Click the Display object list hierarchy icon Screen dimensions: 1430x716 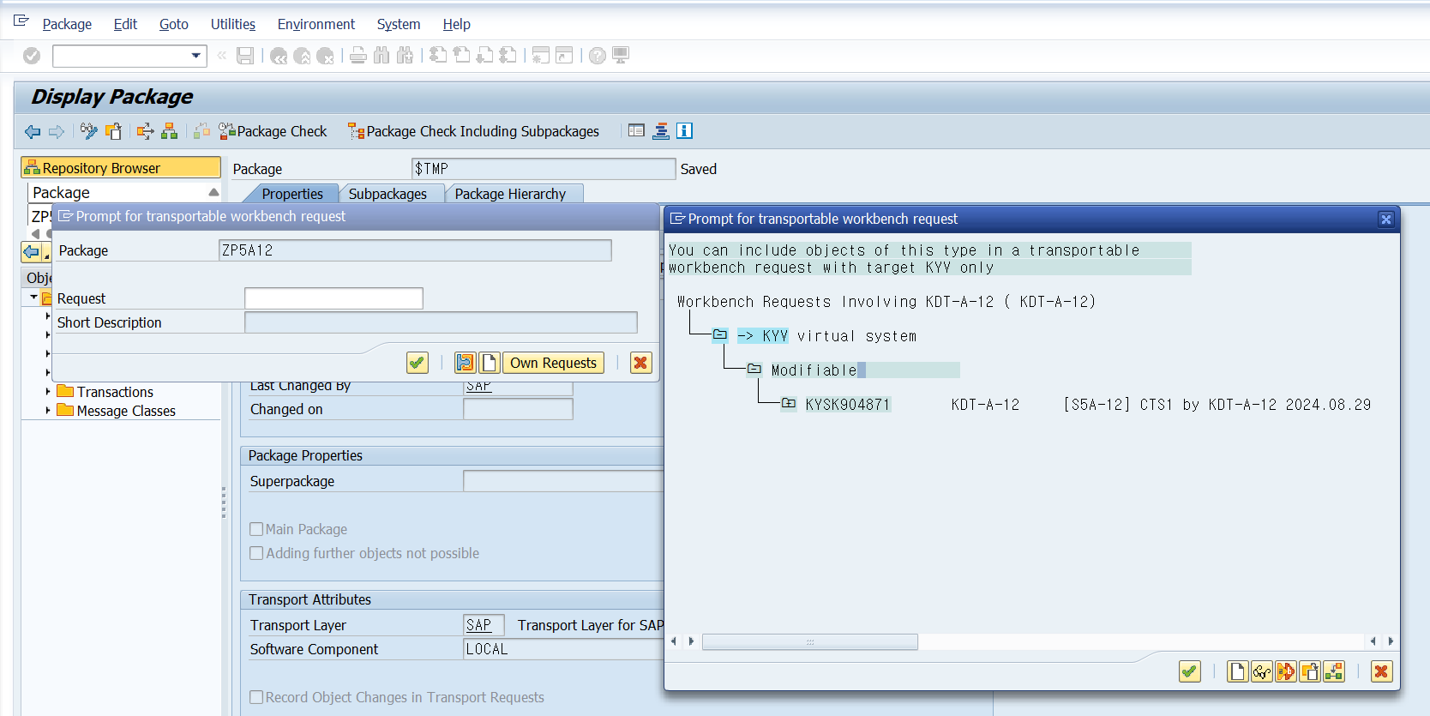[170, 131]
